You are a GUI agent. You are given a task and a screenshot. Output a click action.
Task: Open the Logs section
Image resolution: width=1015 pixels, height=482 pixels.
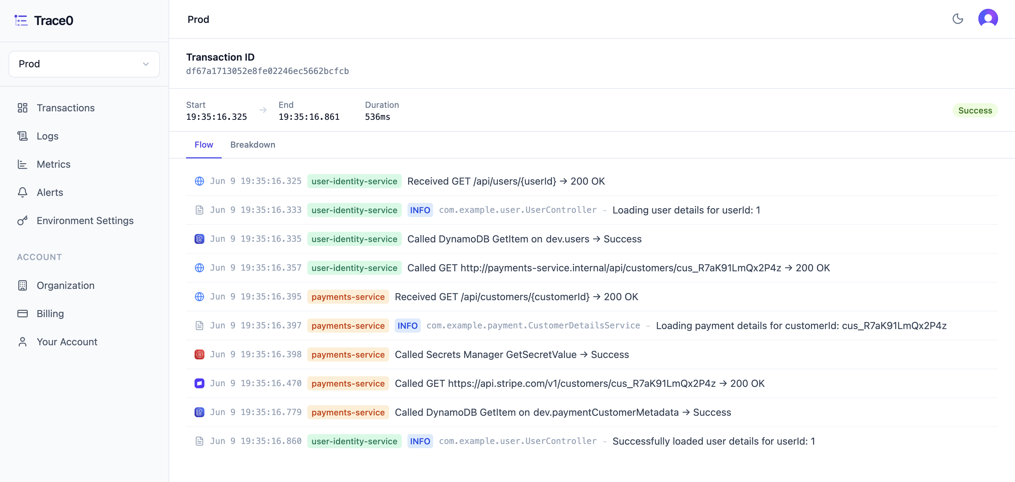(x=47, y=136)
